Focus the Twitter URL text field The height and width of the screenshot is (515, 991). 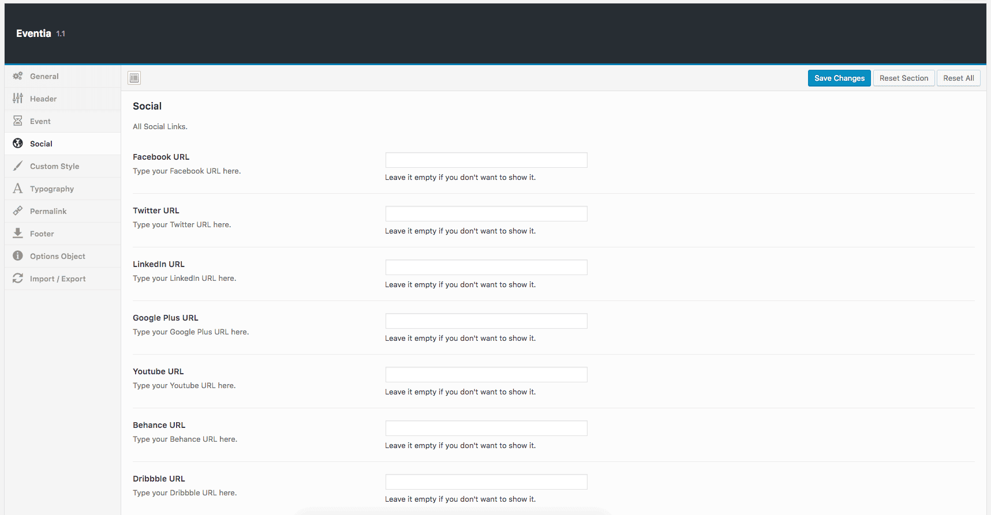point(486,214)
